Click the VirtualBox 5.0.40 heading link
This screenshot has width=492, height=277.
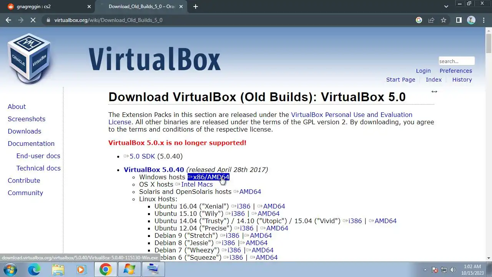tap(154, 170)
